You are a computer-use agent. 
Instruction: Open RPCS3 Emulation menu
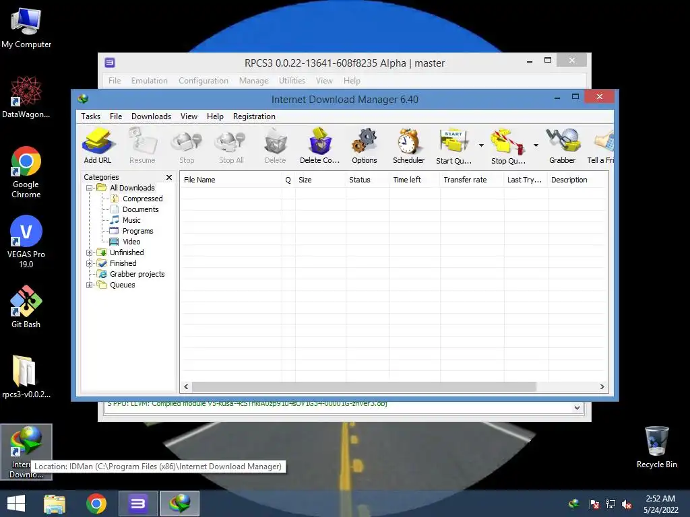coord(149,81)
